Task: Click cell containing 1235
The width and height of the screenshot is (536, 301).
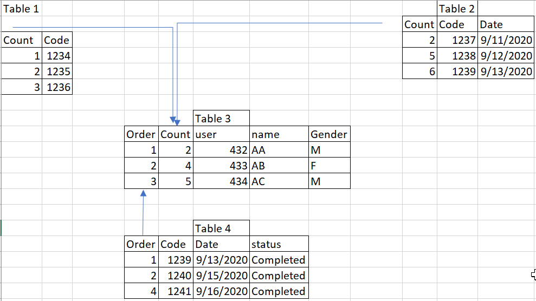Action: [57, 71]
